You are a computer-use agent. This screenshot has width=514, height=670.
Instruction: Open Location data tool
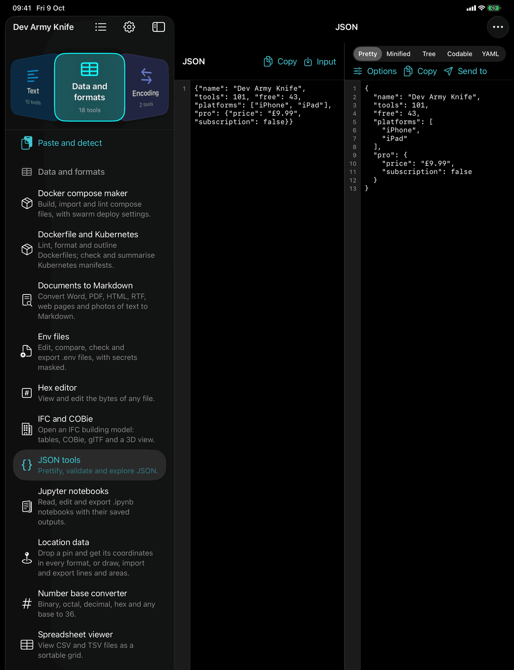coord(90,557)
